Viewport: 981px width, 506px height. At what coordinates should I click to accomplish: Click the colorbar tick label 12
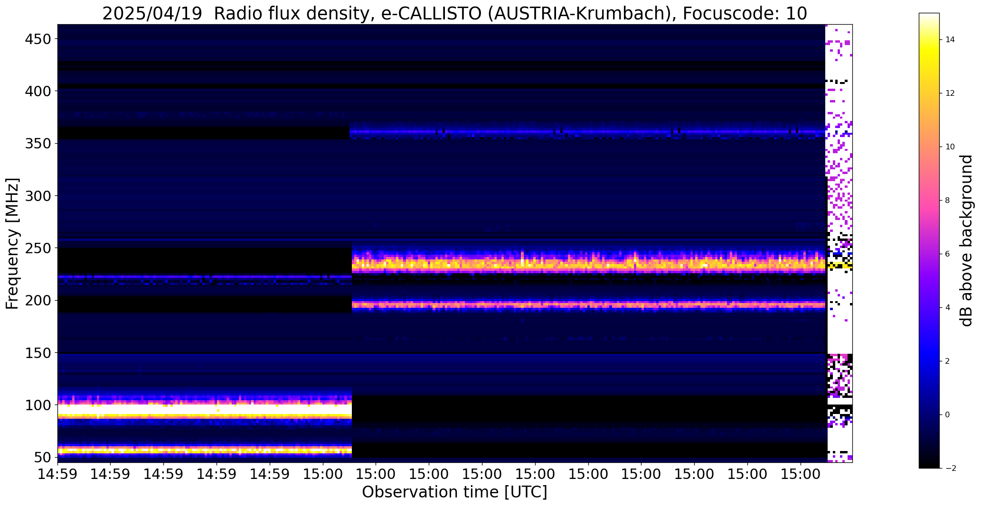click(950, 93)
